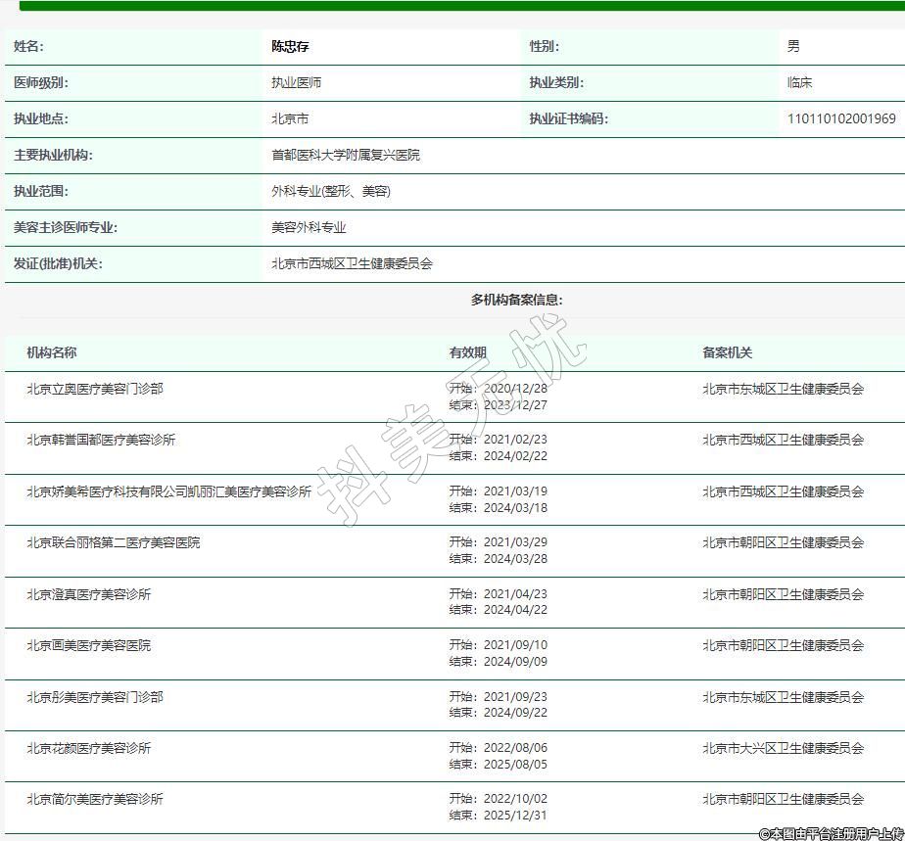The height and width of the screenshot is (841, 905).
Task: Select the certificate number 110110102001969
Action: (840, 118)
